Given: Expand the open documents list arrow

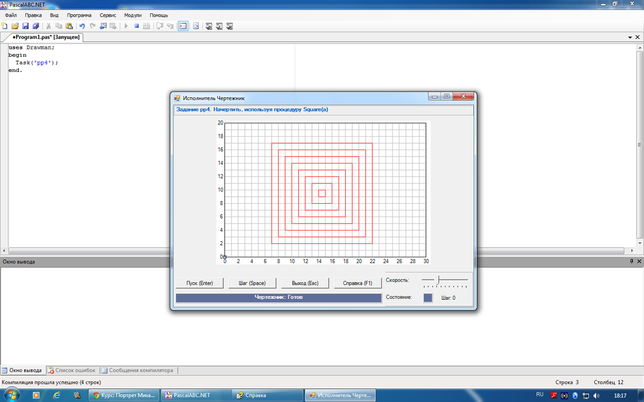Looking at the screenshot, I should click(x=630, y=38).
